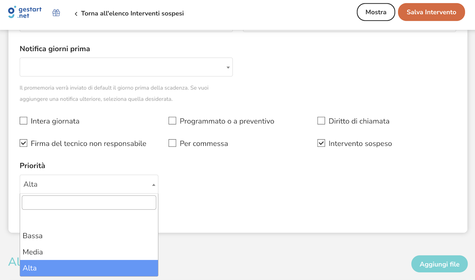Click the input field below Notifica giorni prima label
The height and width of the screenshot is (280, 475).
click(x=126, y=67)
